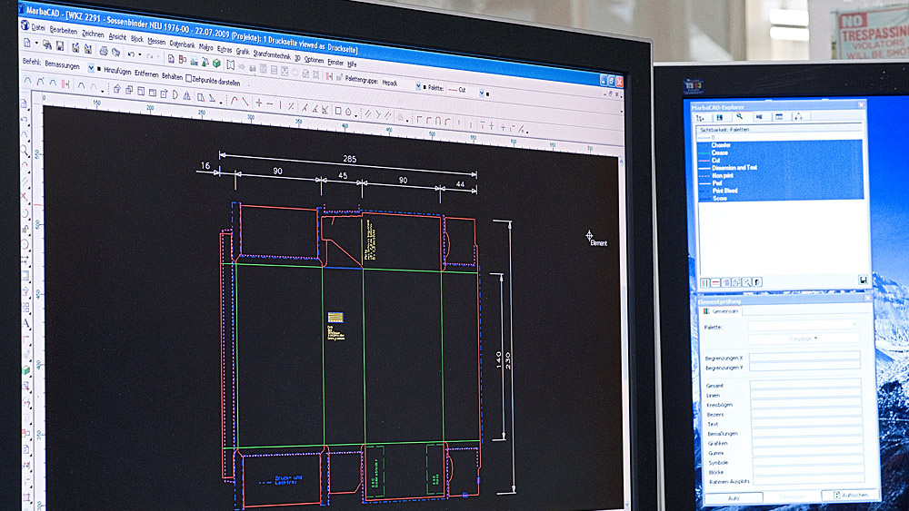Open the dropdown arrow beside New document icon
This screenshot has height=511, width=909.
(36, 44)
